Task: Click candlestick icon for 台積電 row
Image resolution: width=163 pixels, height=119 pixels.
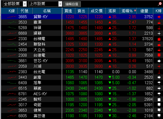Action: point(159,39)
